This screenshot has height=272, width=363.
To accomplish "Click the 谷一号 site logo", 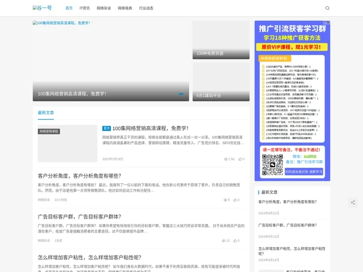I will click(42, 8).
